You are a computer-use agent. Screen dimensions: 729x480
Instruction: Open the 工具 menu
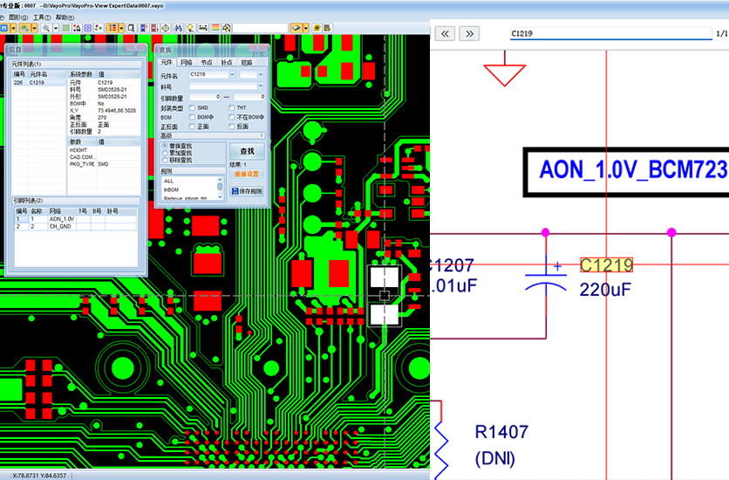click(40, 17)
